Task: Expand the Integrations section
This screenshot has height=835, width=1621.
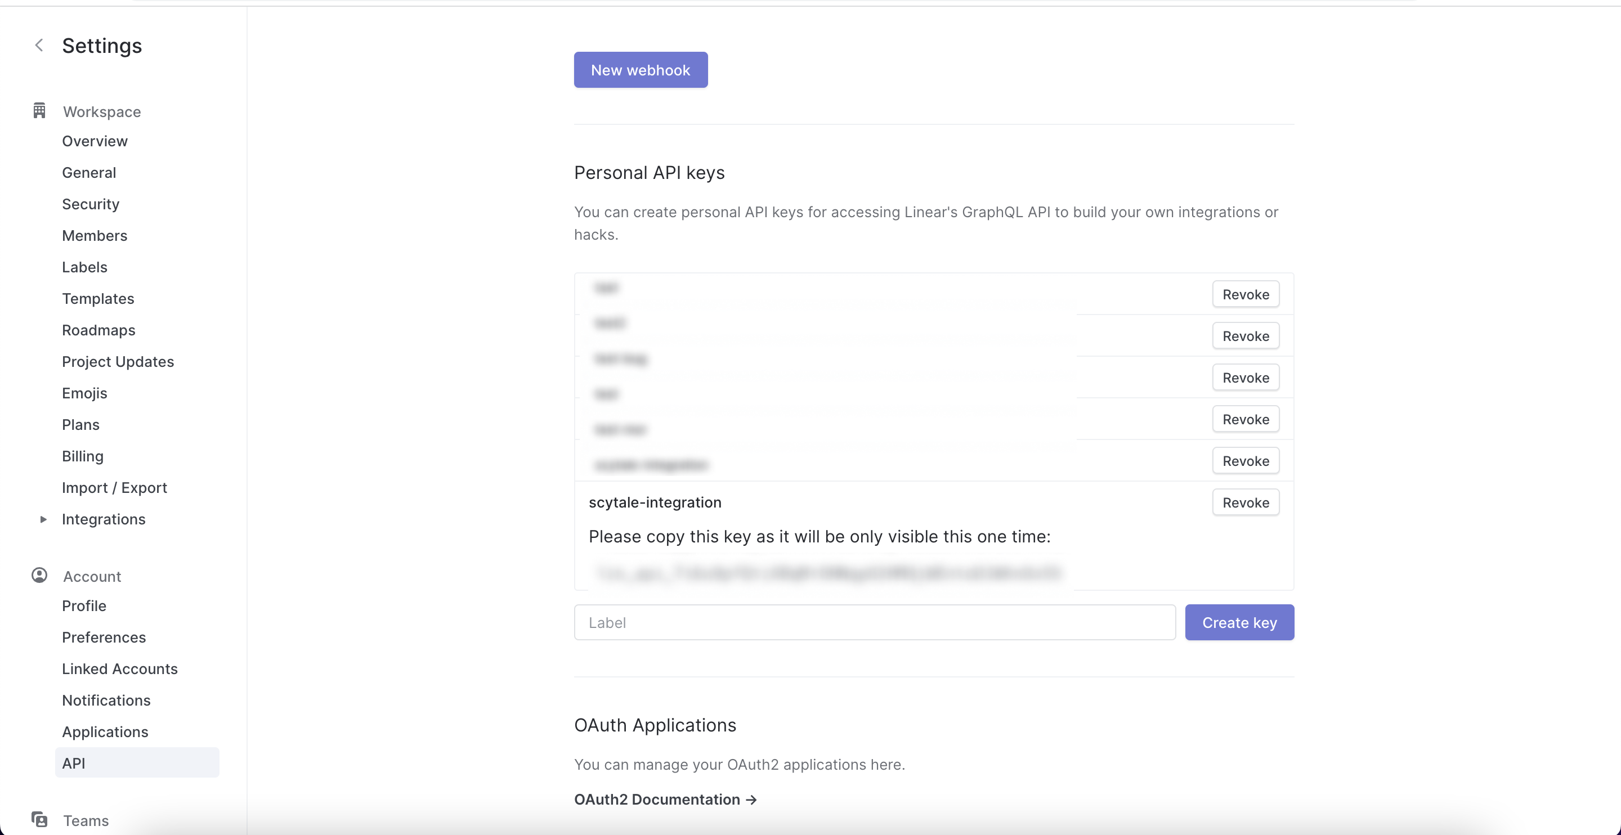Action: pyautogui.click(x=43, y=519)
